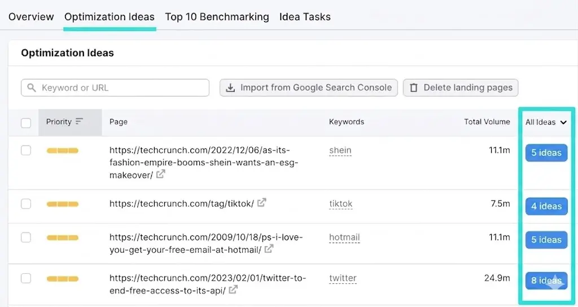This screenshot has width=578, height=307.
Task: Click the shein priority bar indicator
Action: coord(62,150)
